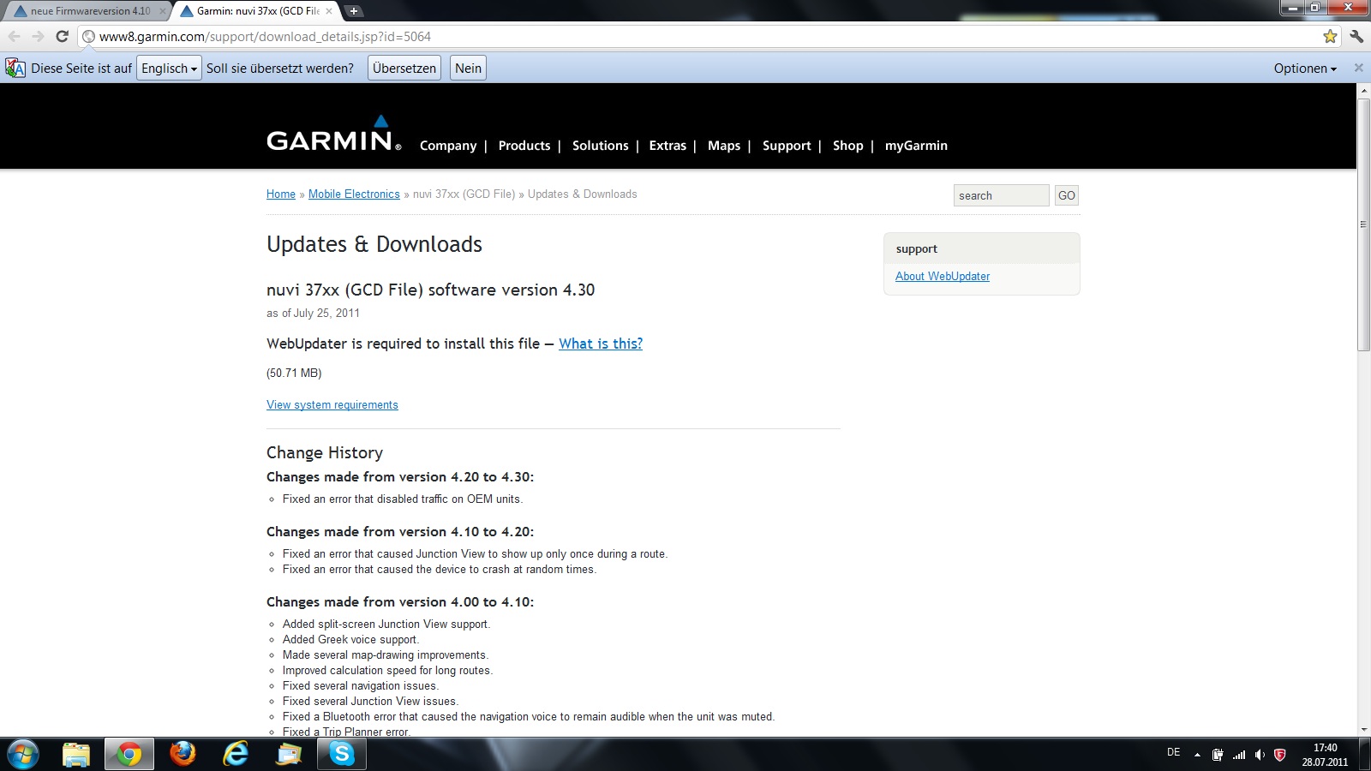Open the Shop menu
This screenshot has height=771, width=1371.
(848, 146)
